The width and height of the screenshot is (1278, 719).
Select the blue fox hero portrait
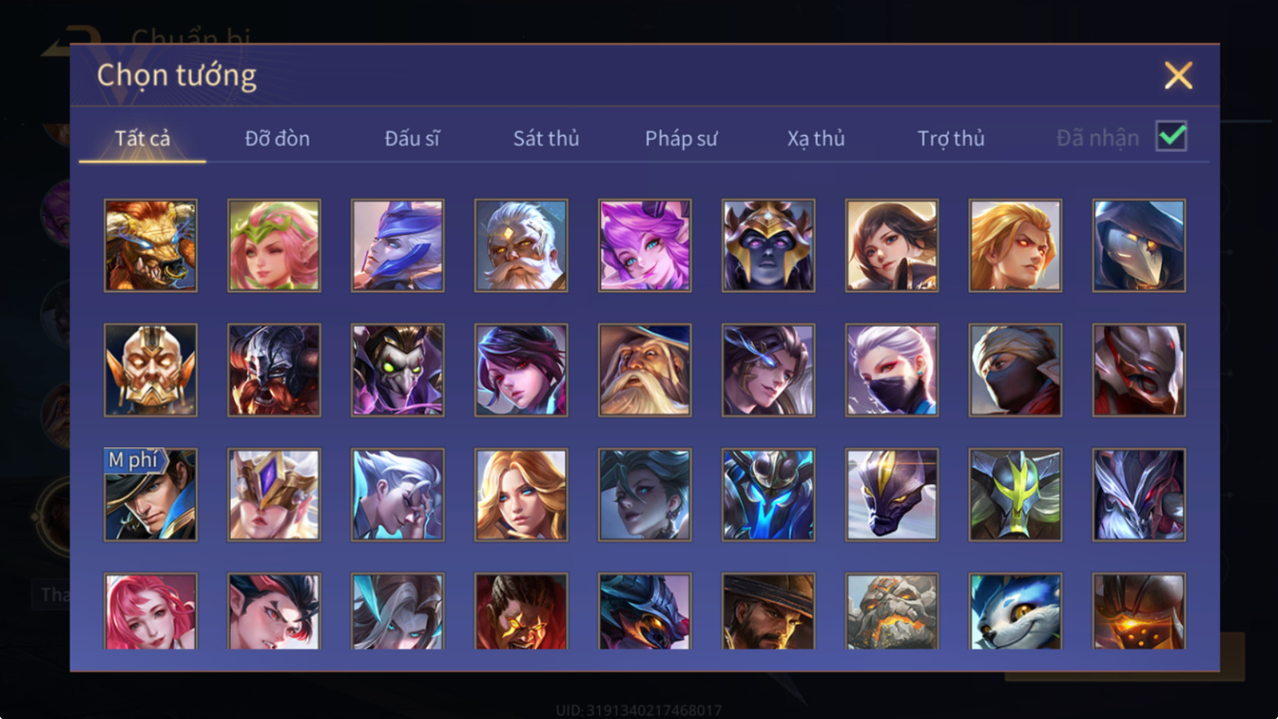(x=1015, y=612)
